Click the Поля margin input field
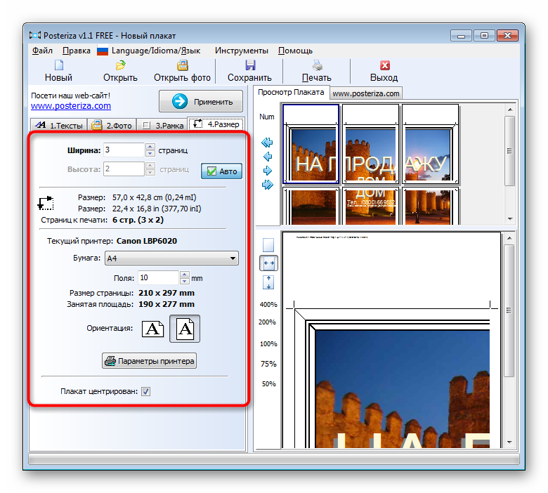Image resolution: width=548 pixels, height=493 pixels. click(159, 278)
